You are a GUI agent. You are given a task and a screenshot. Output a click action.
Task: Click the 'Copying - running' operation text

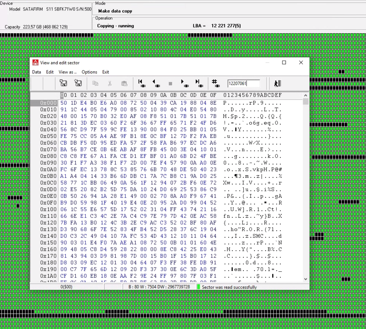click(116, 26)
